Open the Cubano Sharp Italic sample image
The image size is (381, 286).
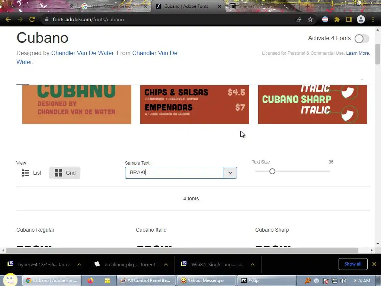point(313,105)
